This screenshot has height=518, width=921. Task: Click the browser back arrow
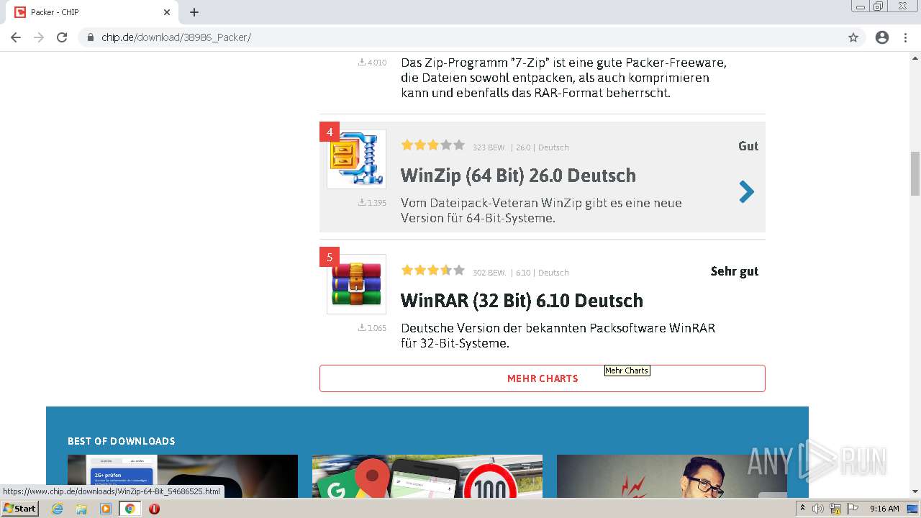[x=16, y=37]
